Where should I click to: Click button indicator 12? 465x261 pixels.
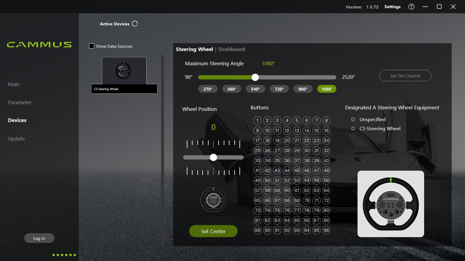287,130
